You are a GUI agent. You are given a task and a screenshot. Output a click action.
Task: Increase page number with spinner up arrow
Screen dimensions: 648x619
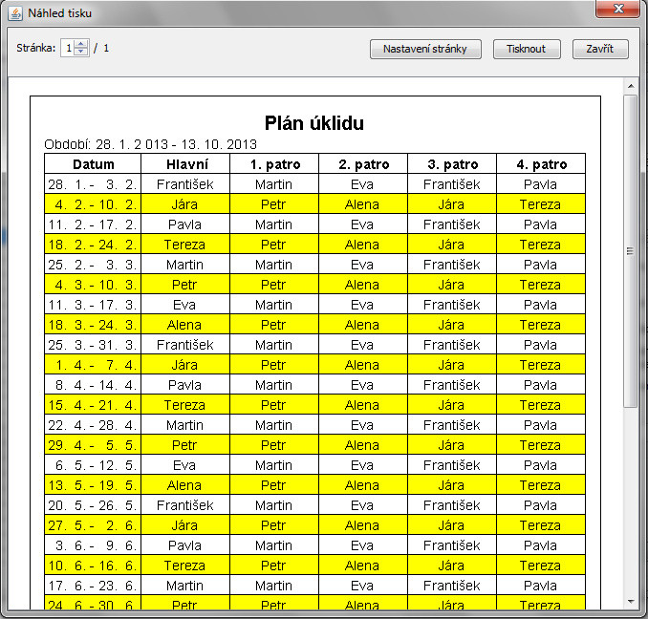(81, 44)
